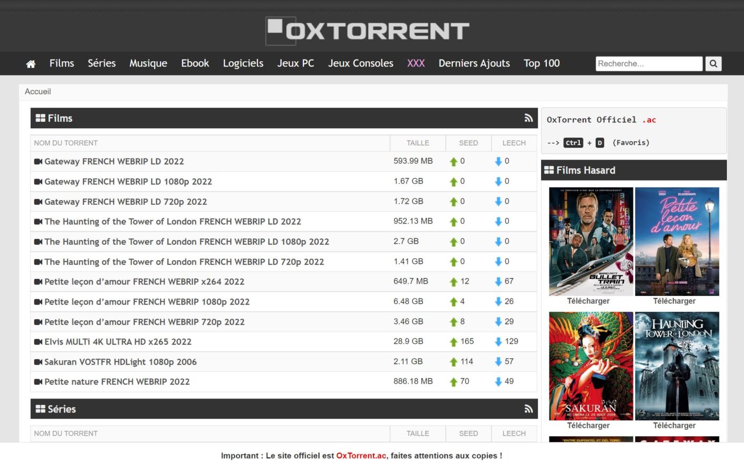Screen dimensions: 744x465
Task: Click the Bullet Train movie poster
Action: 590,241
